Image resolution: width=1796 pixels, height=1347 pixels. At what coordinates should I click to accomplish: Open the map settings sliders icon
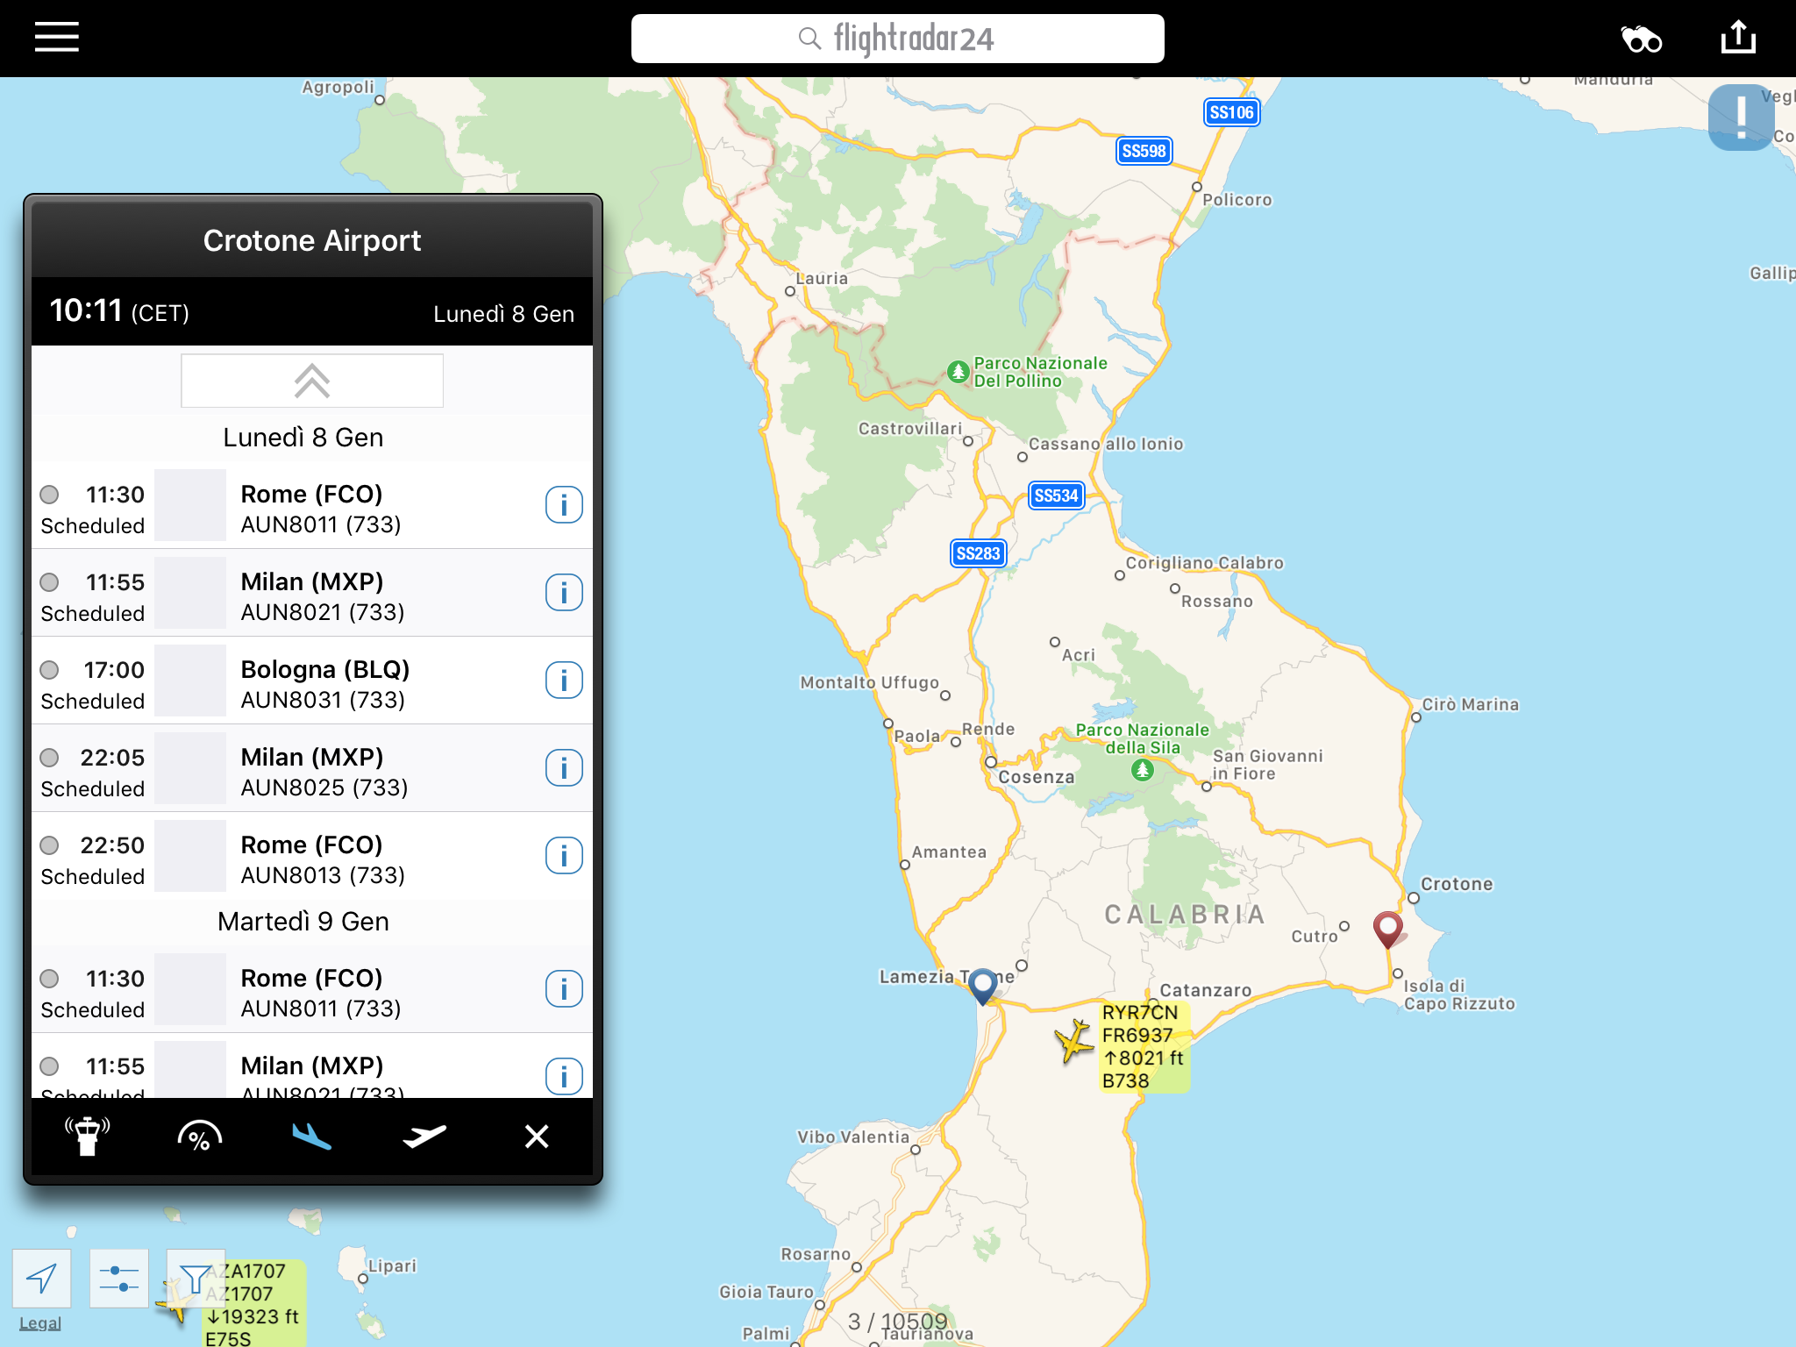coord(118,1279)
